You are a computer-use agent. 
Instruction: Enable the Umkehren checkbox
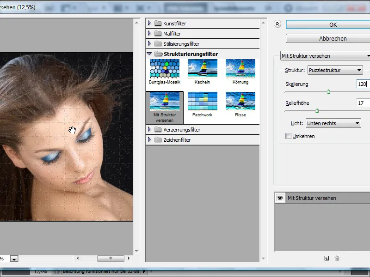pyautogui.click(x=288, y=136)
